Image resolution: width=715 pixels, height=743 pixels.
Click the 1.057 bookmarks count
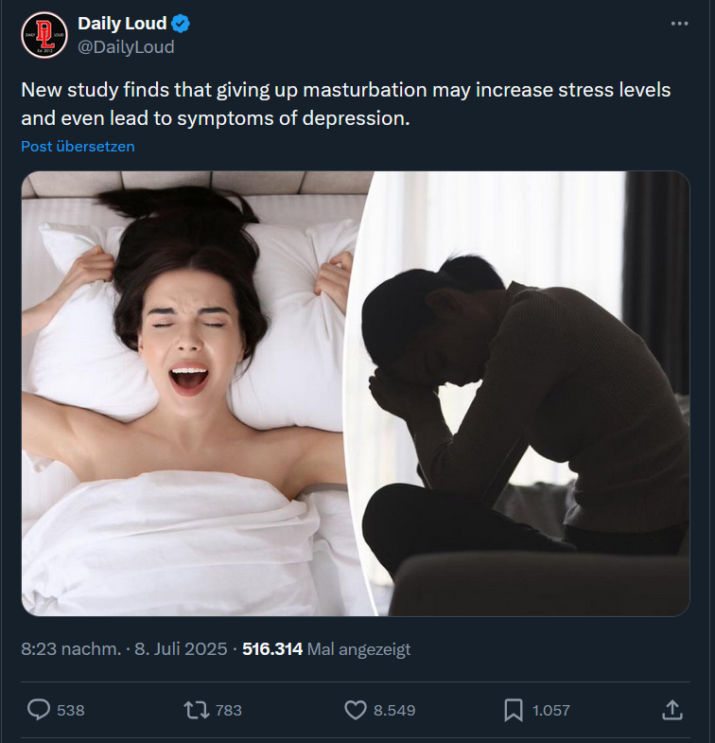tap(551, 710)
